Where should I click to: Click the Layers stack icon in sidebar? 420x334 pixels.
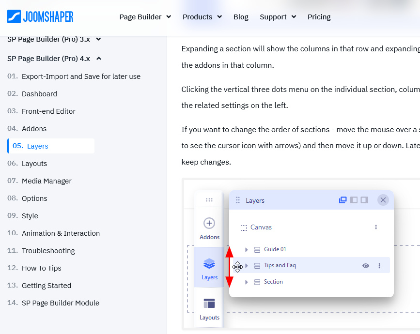(x=209, y=263)
